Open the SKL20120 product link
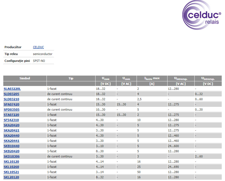The width and height of the screenshot is (225, 181). (11, 177)
